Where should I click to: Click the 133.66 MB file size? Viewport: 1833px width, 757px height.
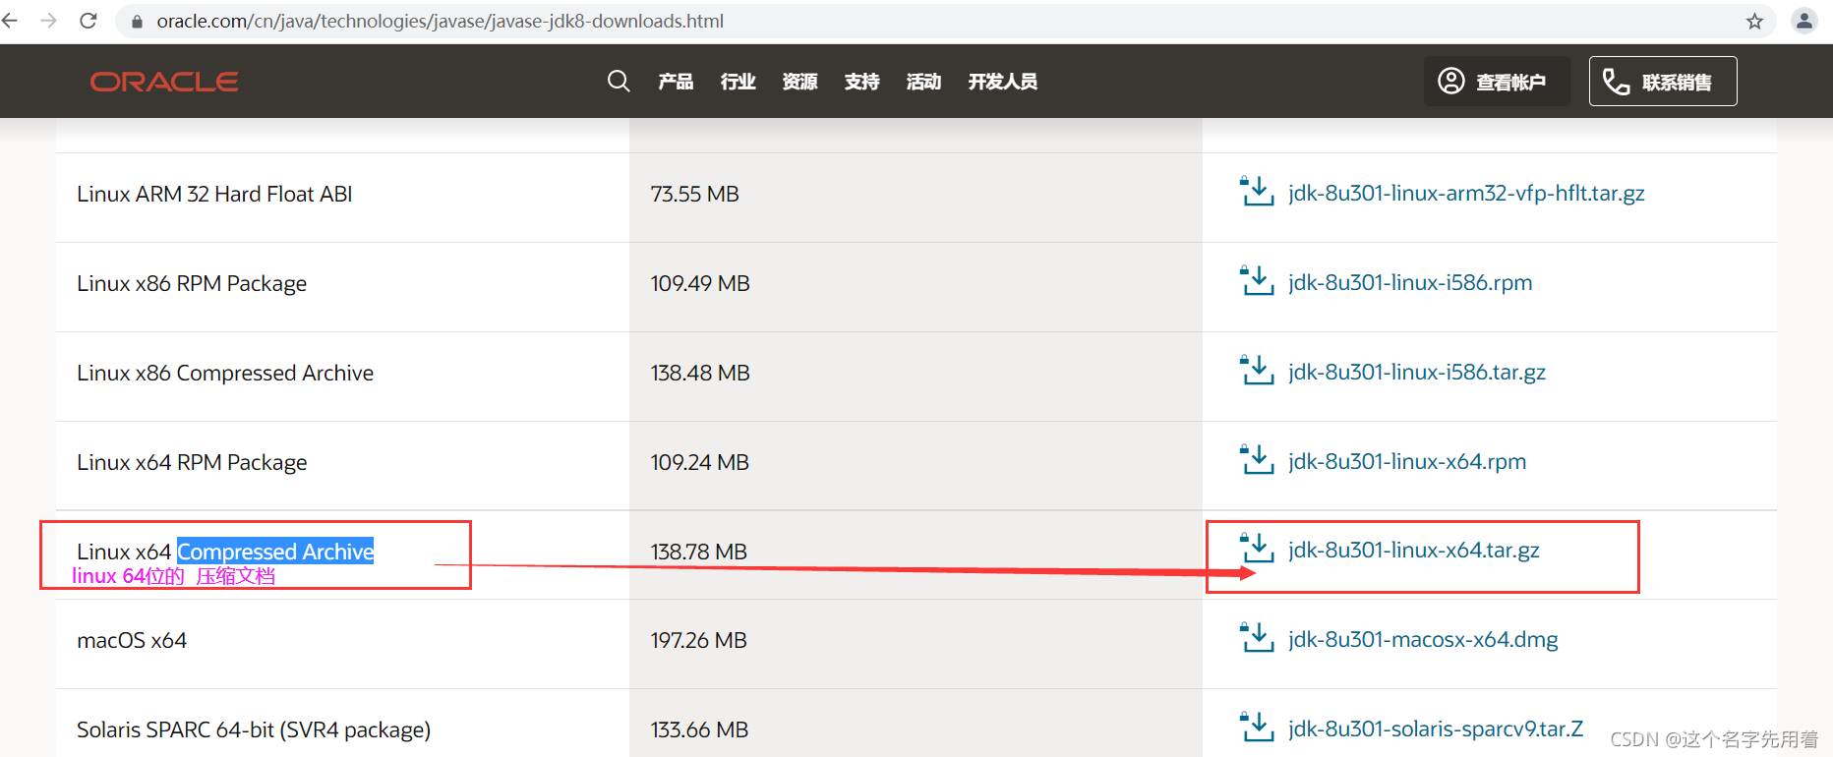tap(699, 730)
